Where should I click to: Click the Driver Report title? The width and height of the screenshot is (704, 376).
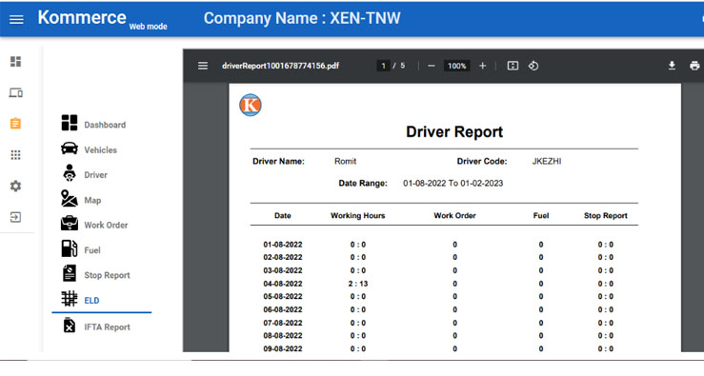tap(454, 132)
